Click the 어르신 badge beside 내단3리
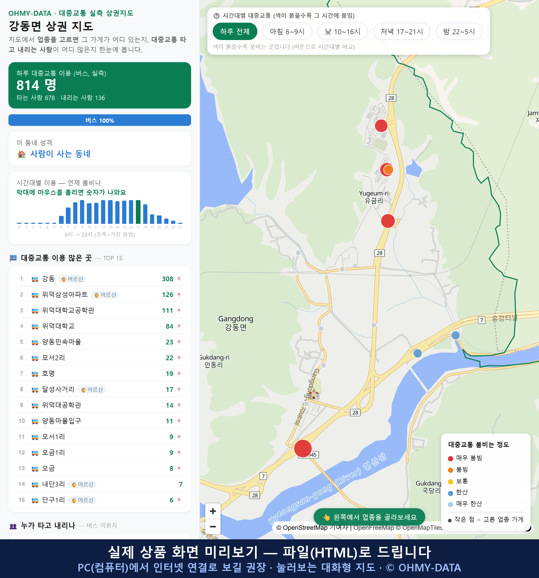Viewport: 539px width, 578px height. coord(82,484)
